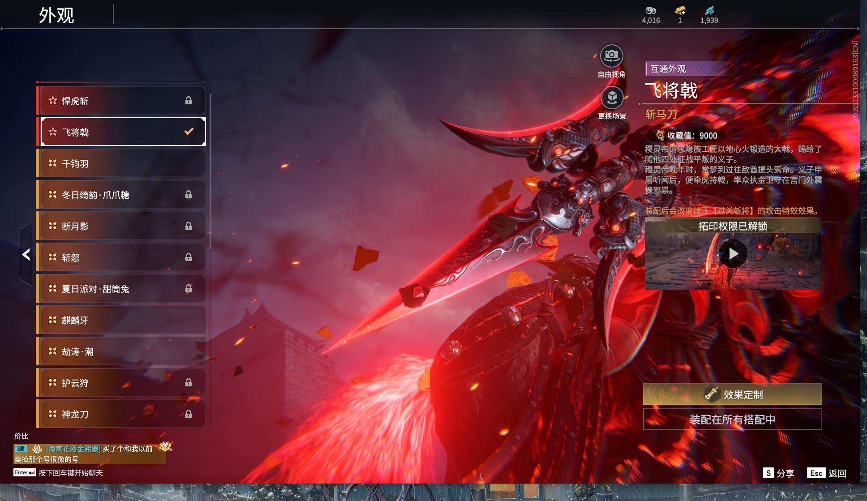The image size is (867, 501).
Task: Click player name 海棠花落金熙媛 in chat
Action: [x=74, y=449]
